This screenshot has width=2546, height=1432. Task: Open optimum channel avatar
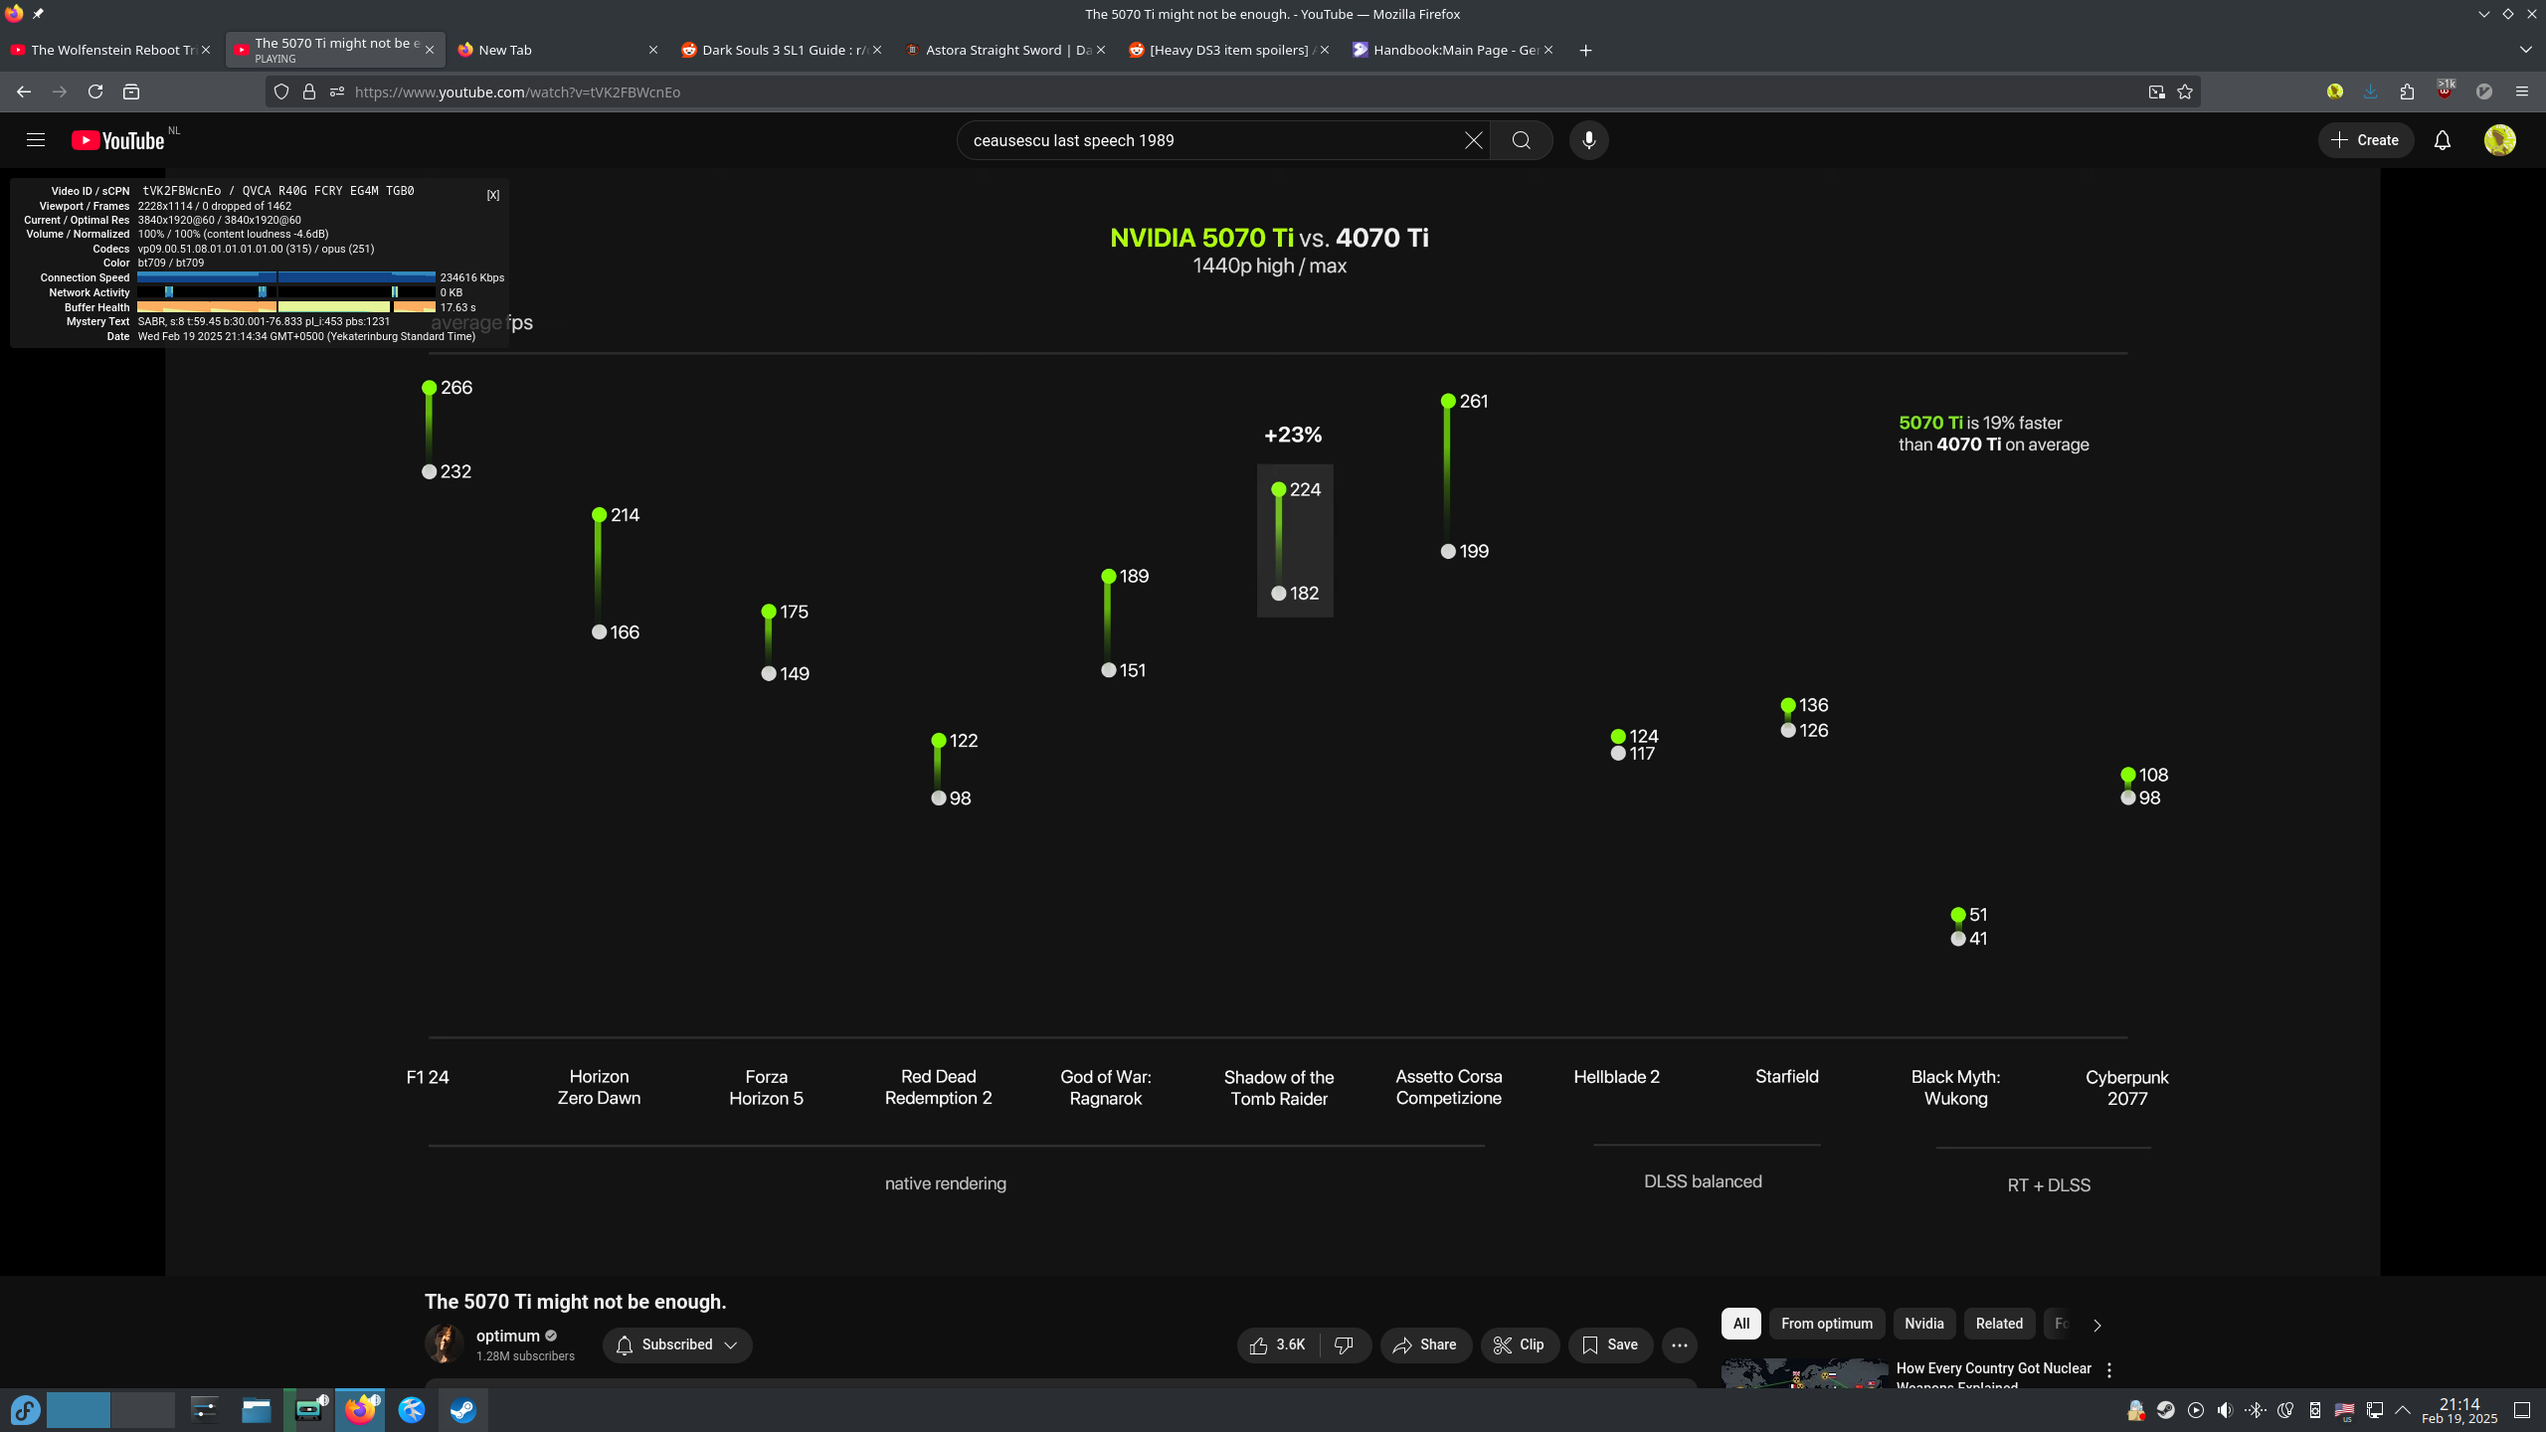[445, 1344]
